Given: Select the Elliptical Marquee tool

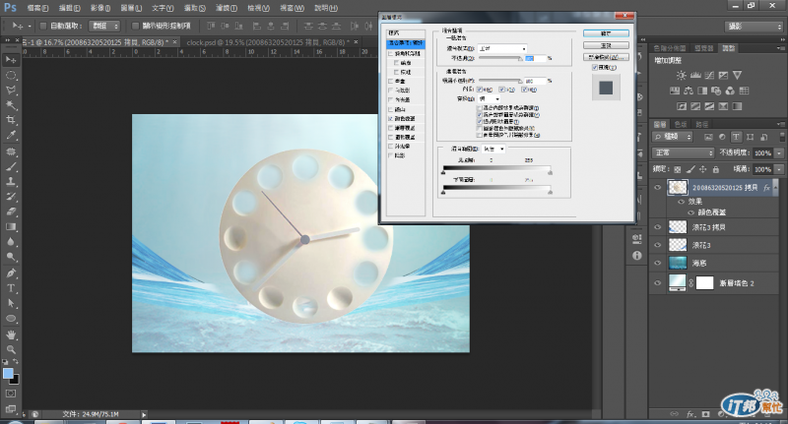Looking at the screenshot, I should point(11,76).
